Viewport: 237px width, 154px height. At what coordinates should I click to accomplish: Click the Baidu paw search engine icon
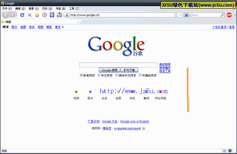click(186, 15)
